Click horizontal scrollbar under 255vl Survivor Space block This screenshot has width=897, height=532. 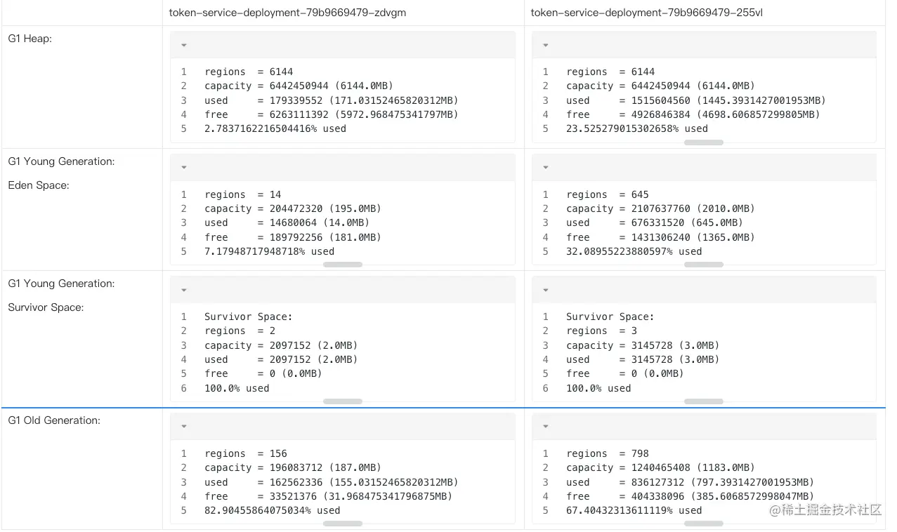704,401
